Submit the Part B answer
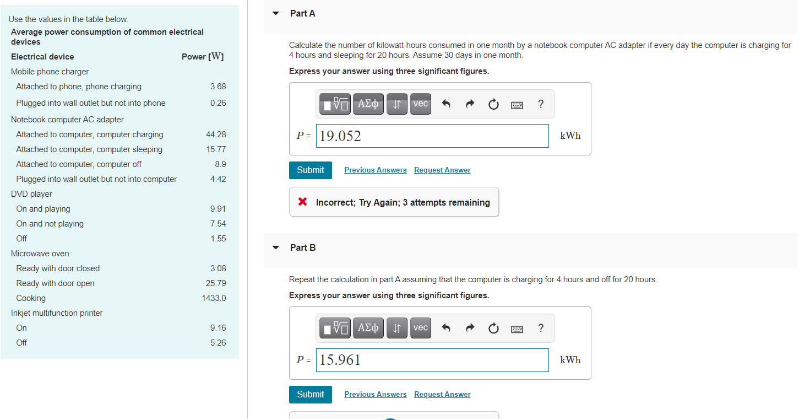The height and width of the screenshot is (420, 799). (x=310, y=394)
